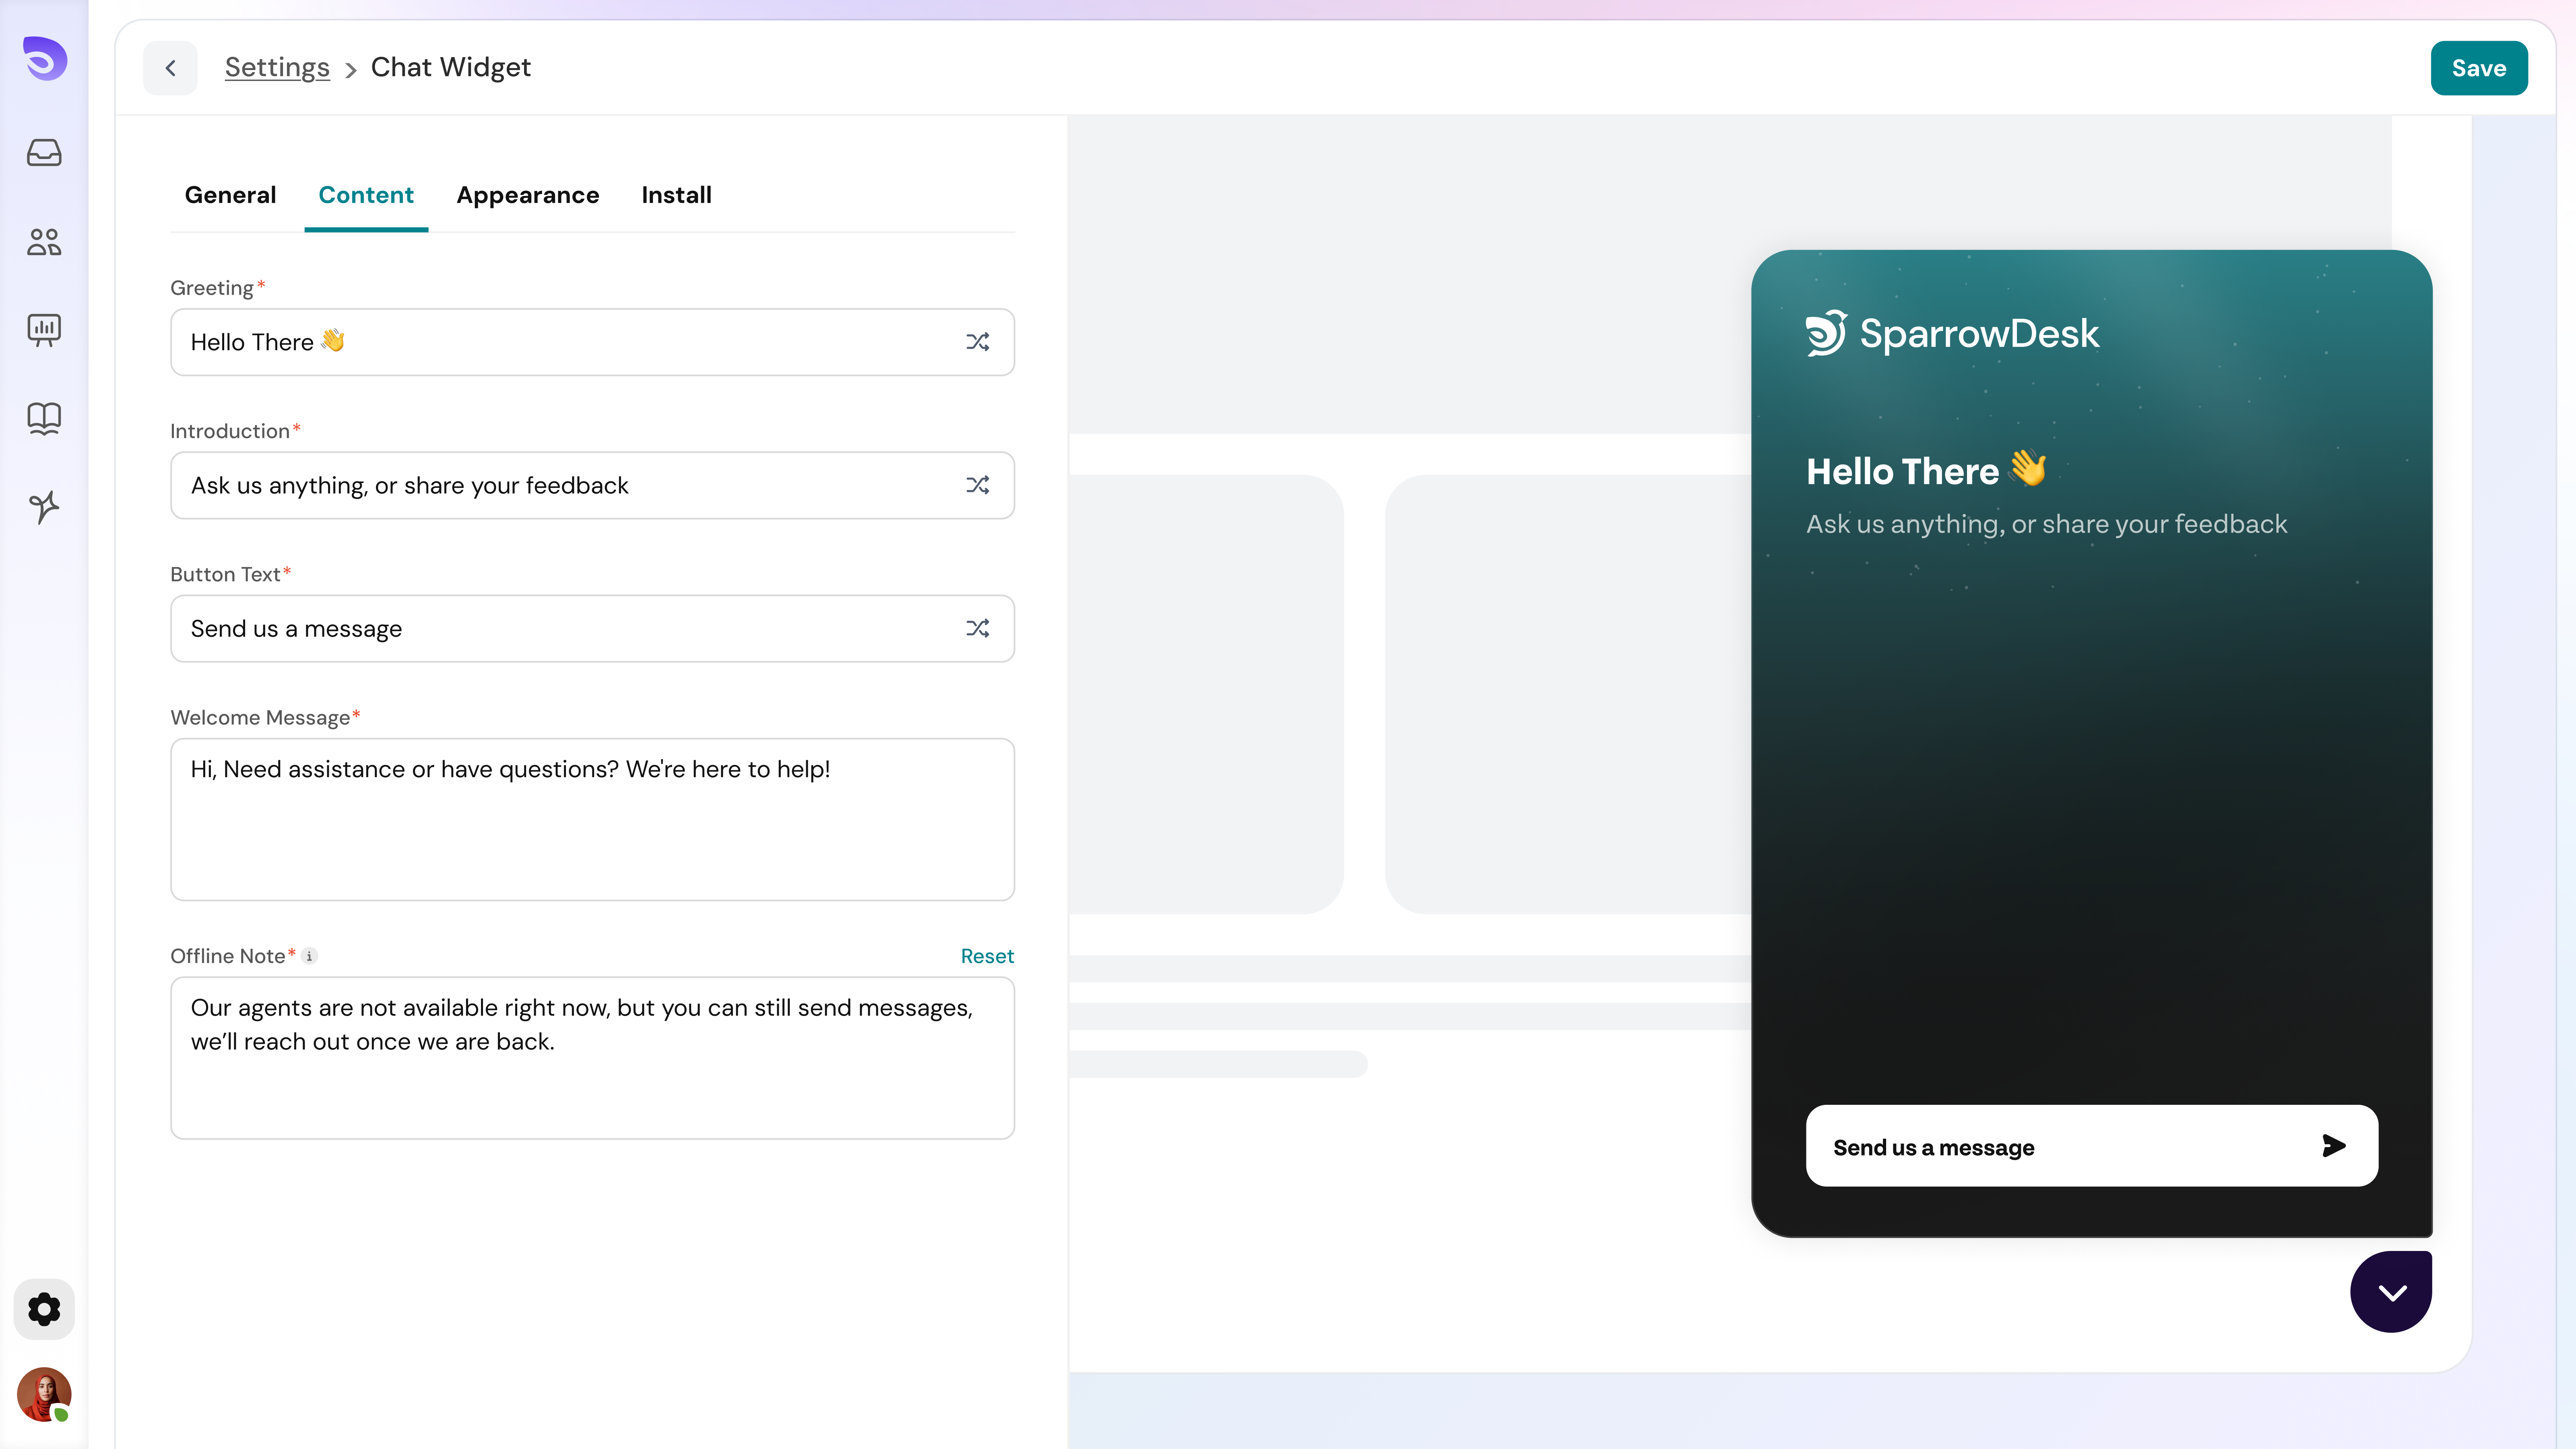
Task: Shuffle the Introduction text suggestion
Action: pyautogui.click(x=978, y=485)
